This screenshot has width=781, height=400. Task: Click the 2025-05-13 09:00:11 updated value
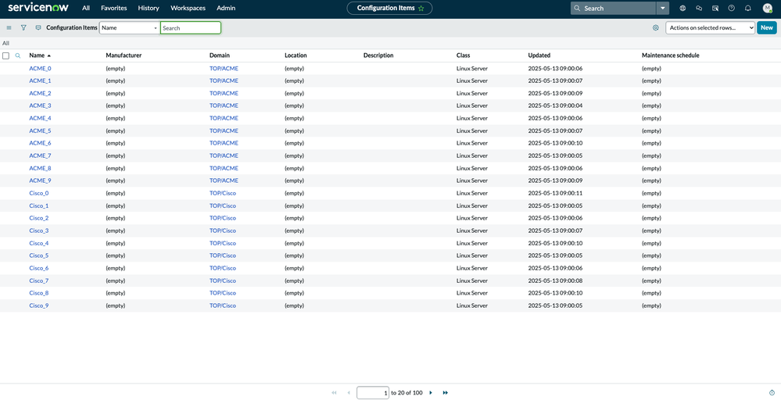[555, 193]
